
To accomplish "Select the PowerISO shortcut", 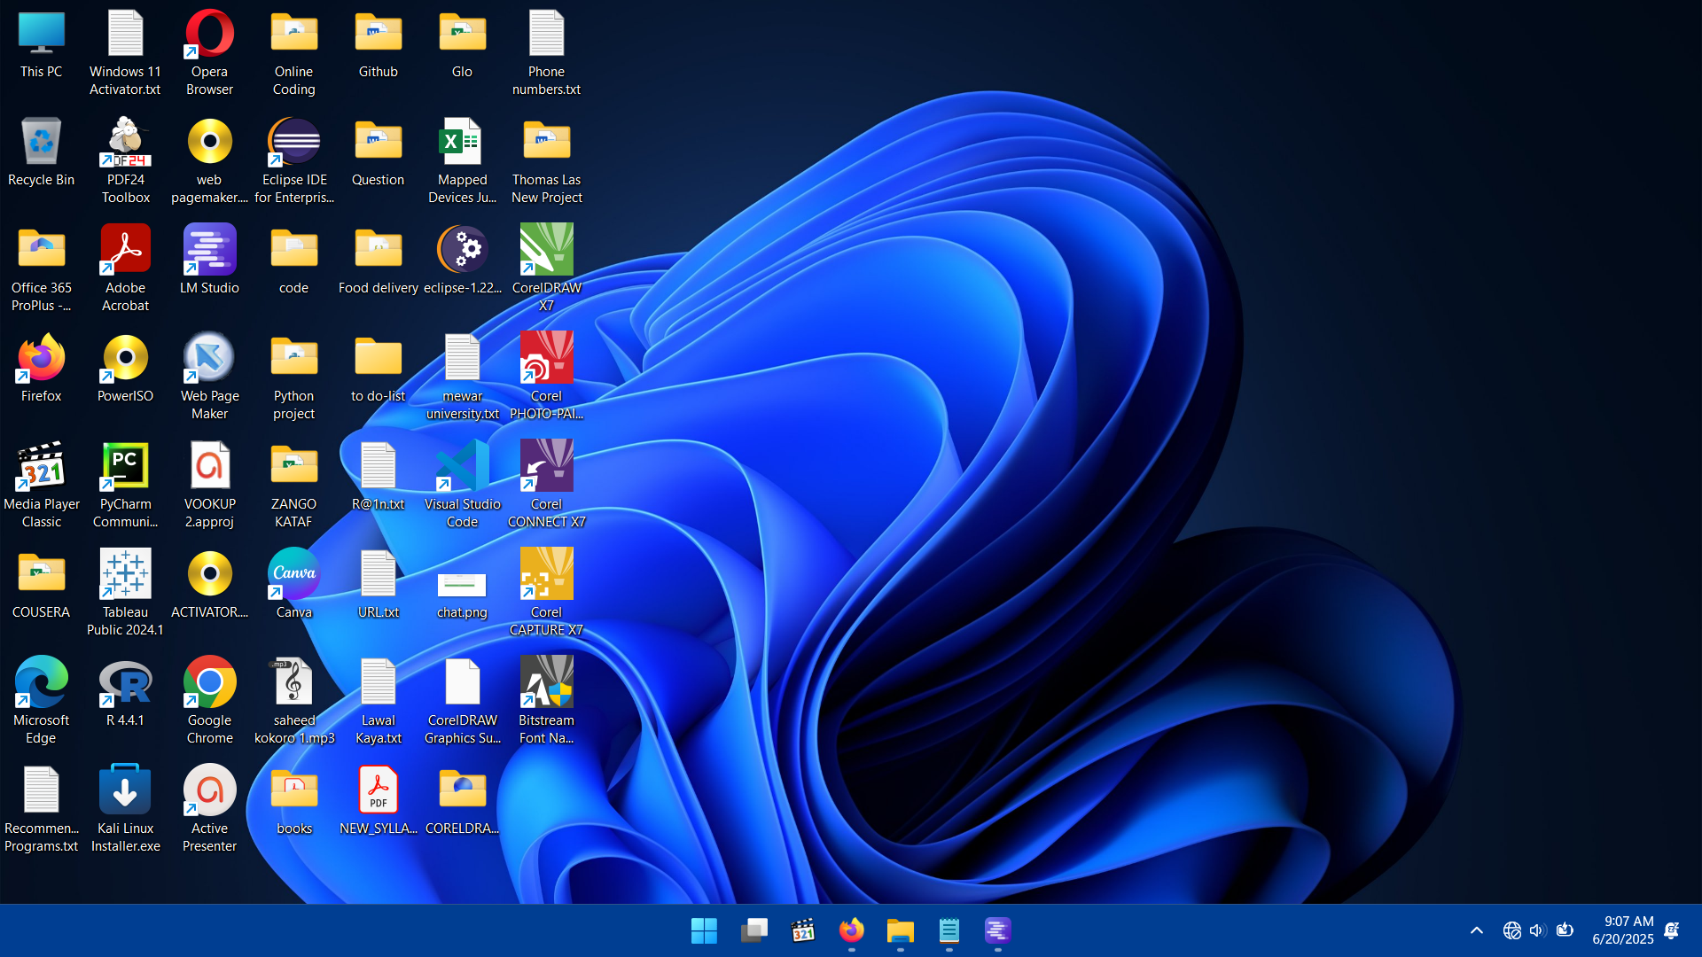I will (126, 369).
